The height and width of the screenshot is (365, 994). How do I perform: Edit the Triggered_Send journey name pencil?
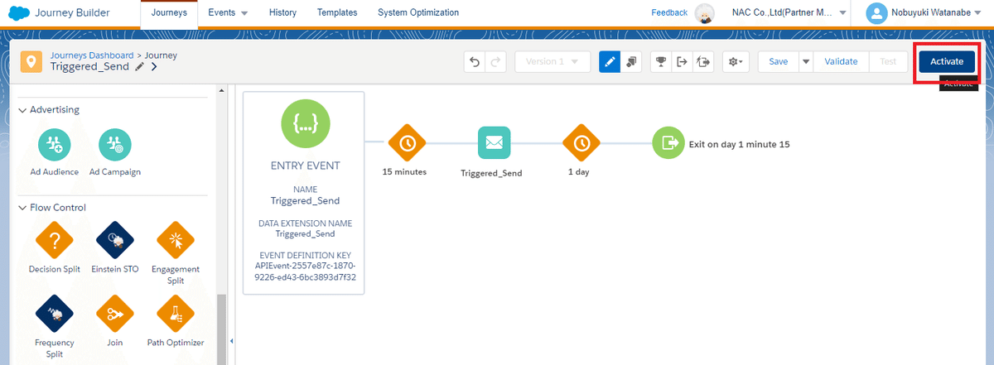coord(139,67)
